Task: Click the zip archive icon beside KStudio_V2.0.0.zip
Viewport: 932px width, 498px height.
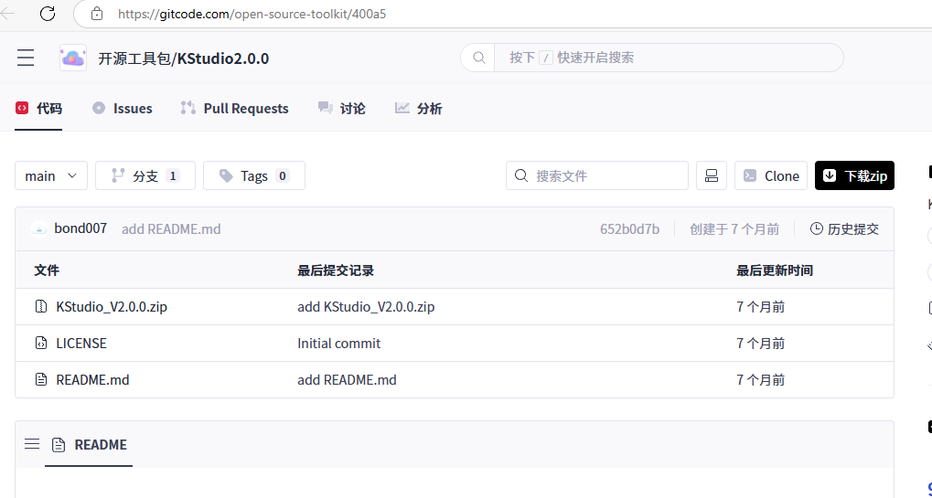Action: [x=41, y=306]
